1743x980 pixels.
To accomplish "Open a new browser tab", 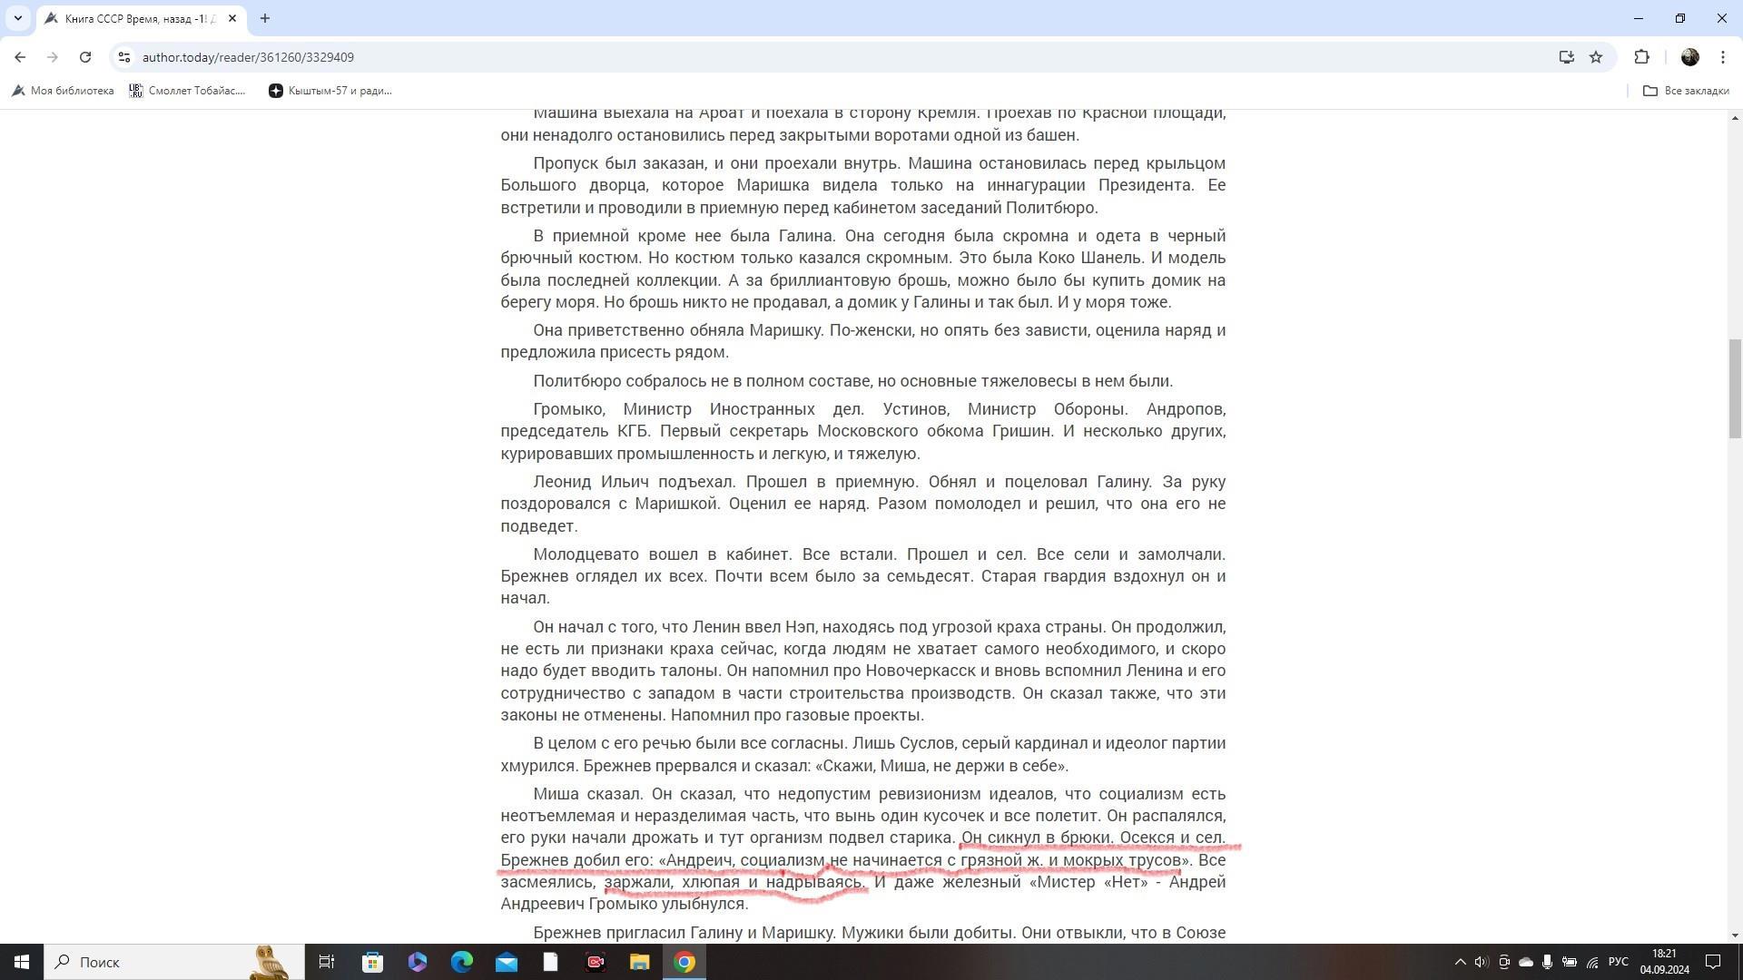I will click(x=265, y=18).
